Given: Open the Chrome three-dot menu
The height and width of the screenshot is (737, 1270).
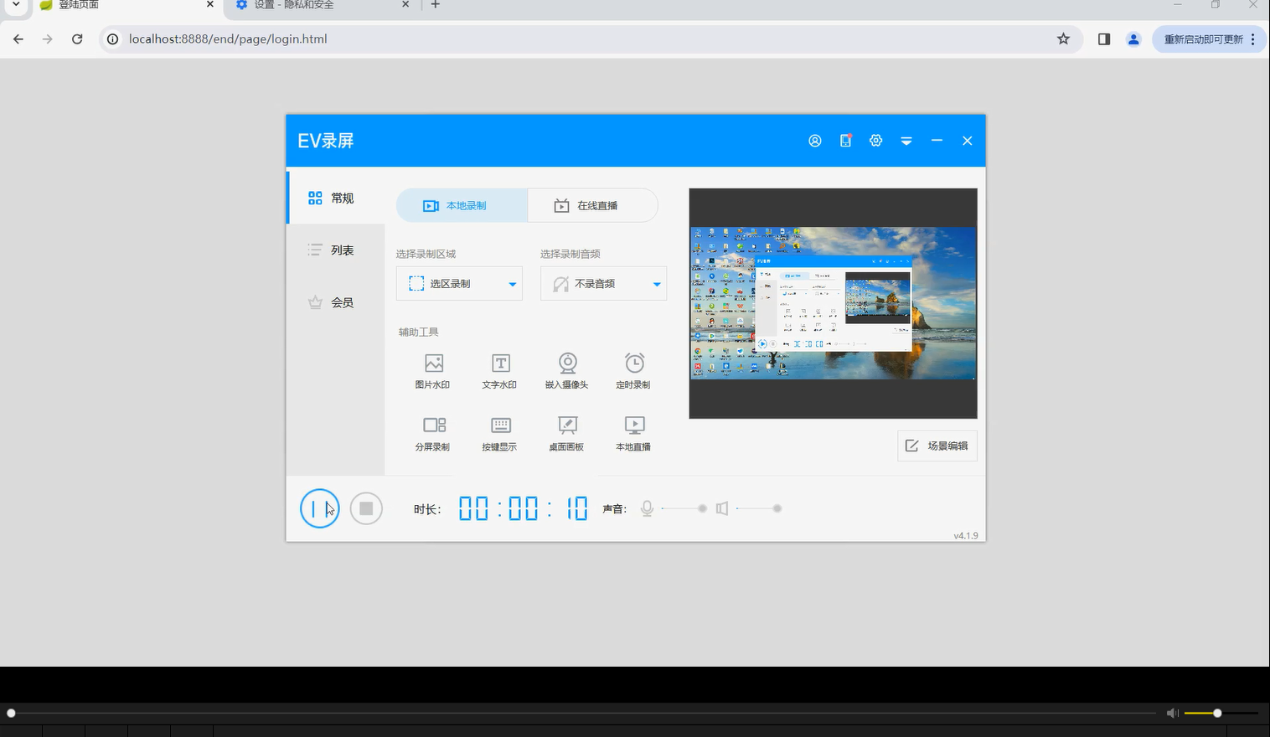Looking at the screenshot, I should [x=1253, y=39].
